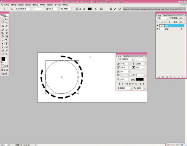The height and width of the screenshot is (146, 187).
Task: Select the Slice tool
Action: point(6,26)
